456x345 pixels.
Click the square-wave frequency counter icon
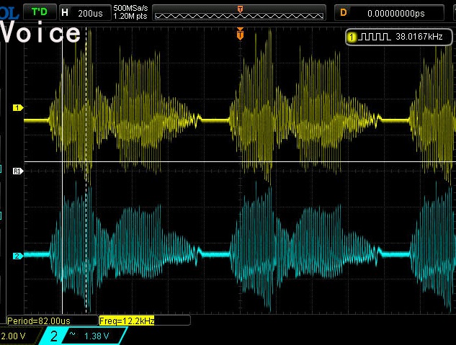point(375,36)
